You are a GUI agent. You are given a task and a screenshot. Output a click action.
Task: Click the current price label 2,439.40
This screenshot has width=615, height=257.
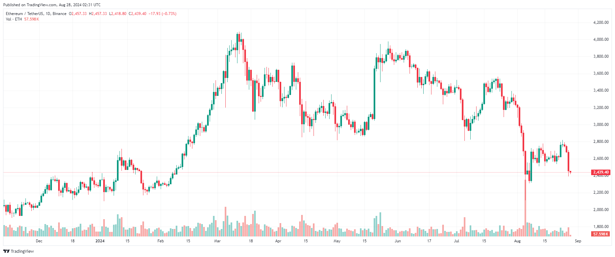(x=601, y=172)
